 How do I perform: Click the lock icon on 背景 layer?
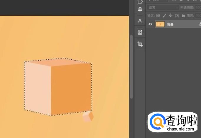(200, 24)
